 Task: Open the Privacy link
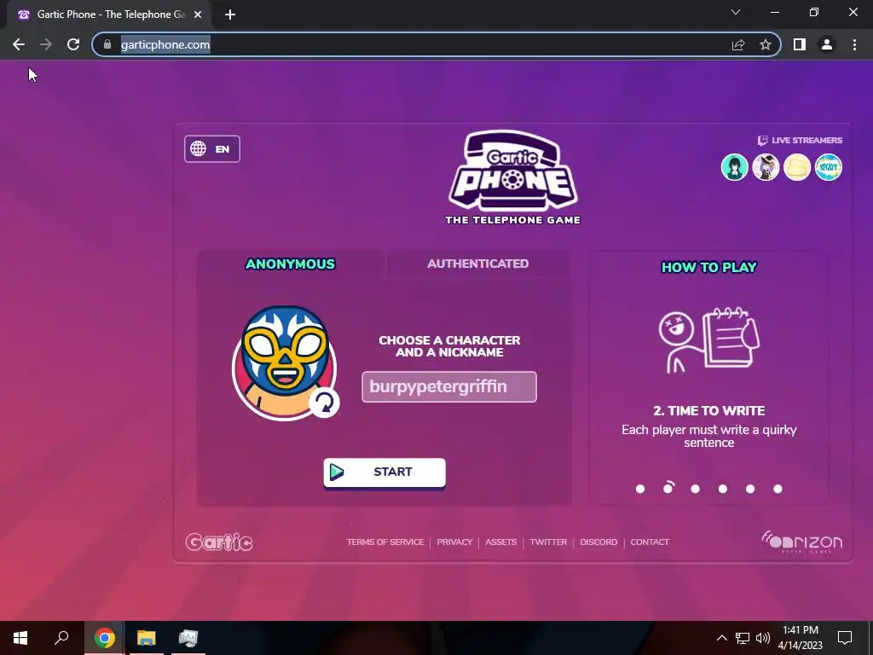454,542
